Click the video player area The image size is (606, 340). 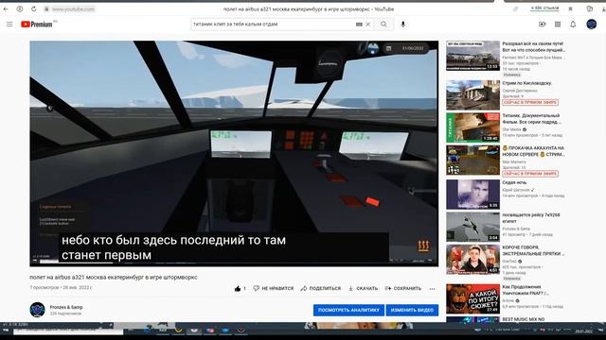[234, 153]
